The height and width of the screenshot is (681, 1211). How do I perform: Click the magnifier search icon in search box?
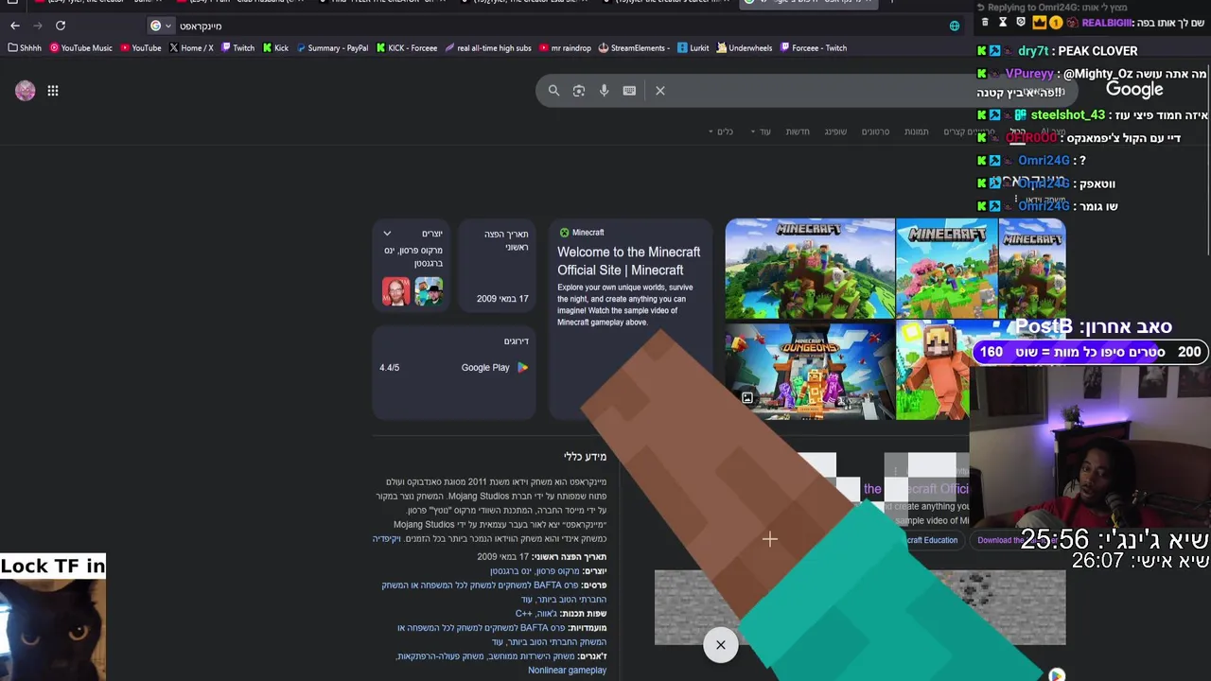(554, 91)
